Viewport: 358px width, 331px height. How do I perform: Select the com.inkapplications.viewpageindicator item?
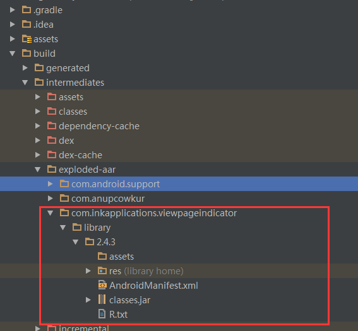(154, 213)
